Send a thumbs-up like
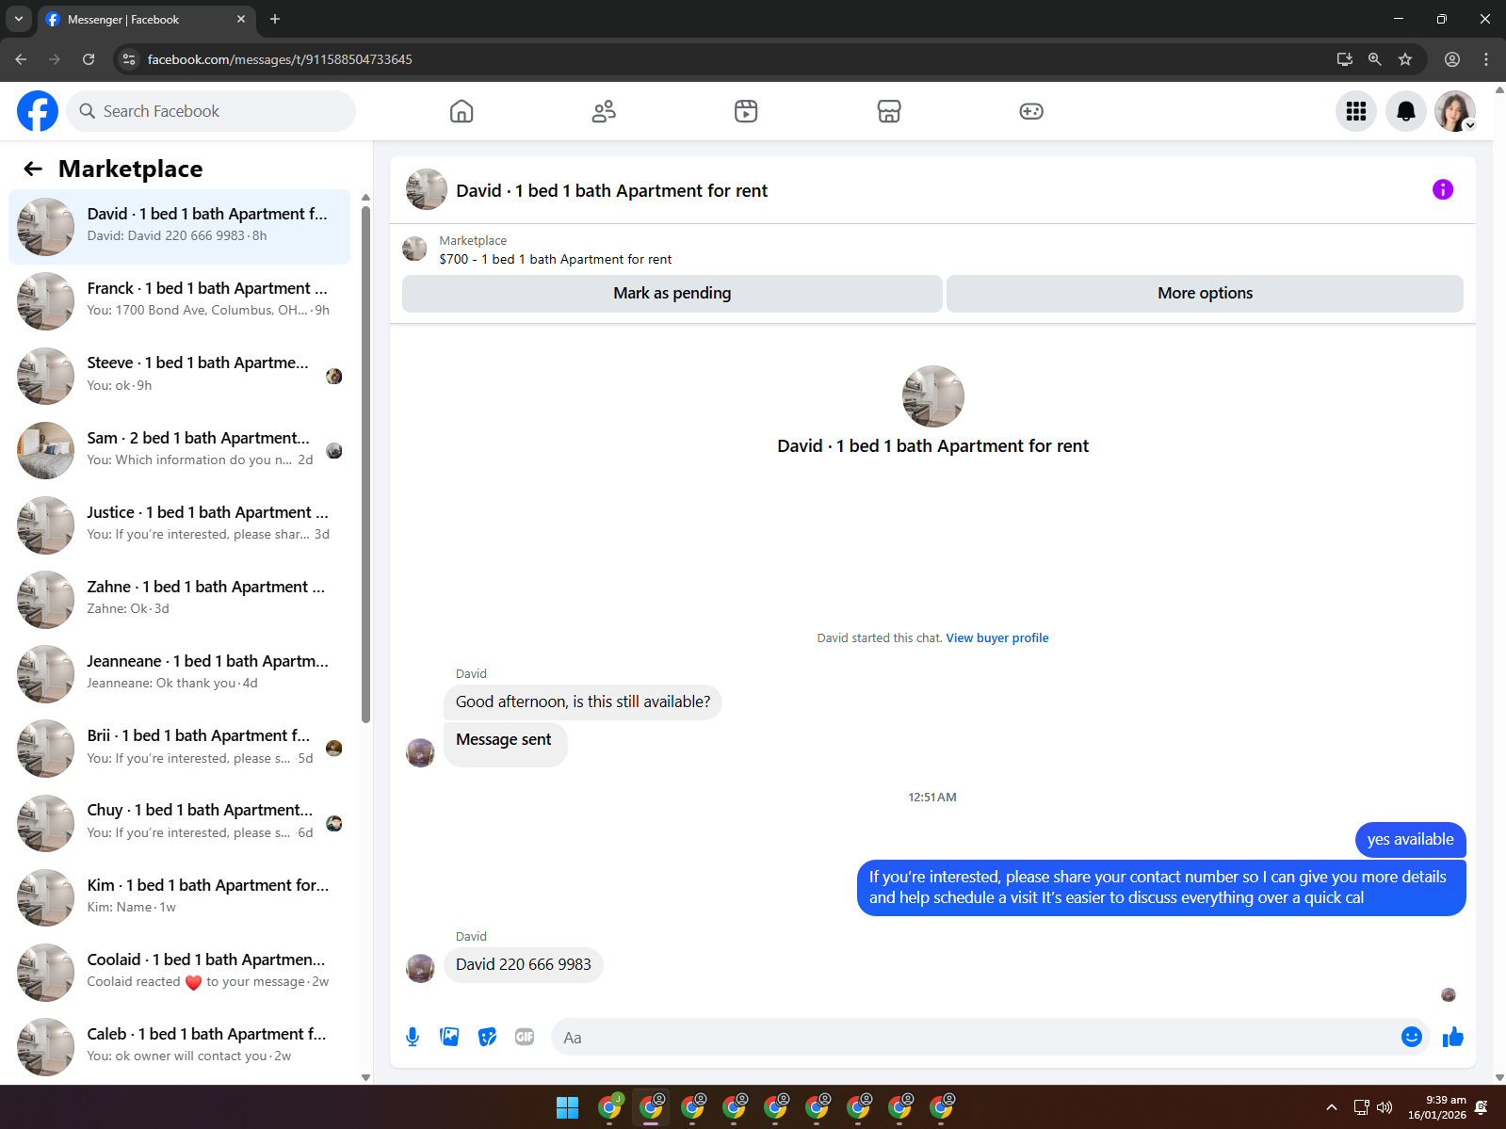The image size is (1506, 1129). click(1453, 1037)
